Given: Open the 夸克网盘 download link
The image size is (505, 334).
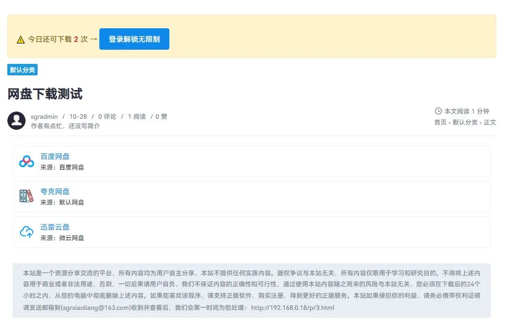Looking at the screenshot, I should coord(55,192).
